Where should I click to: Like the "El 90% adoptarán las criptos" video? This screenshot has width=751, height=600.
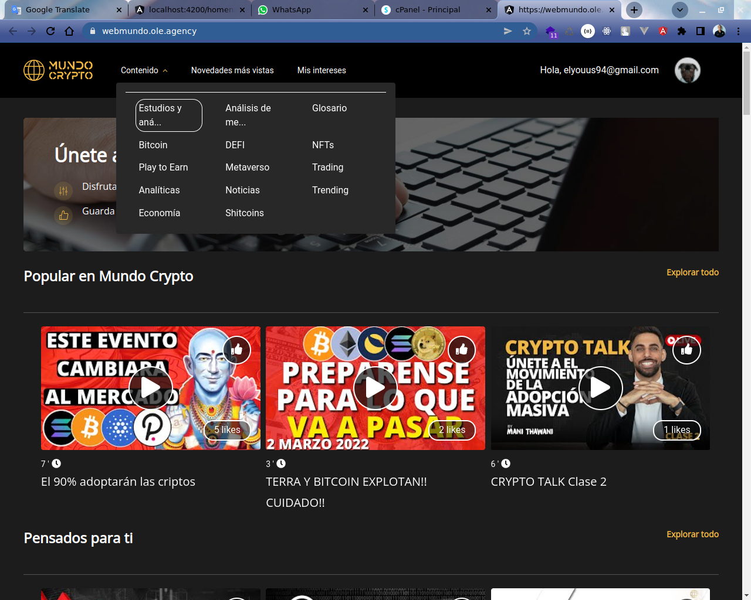pos(237,350)
